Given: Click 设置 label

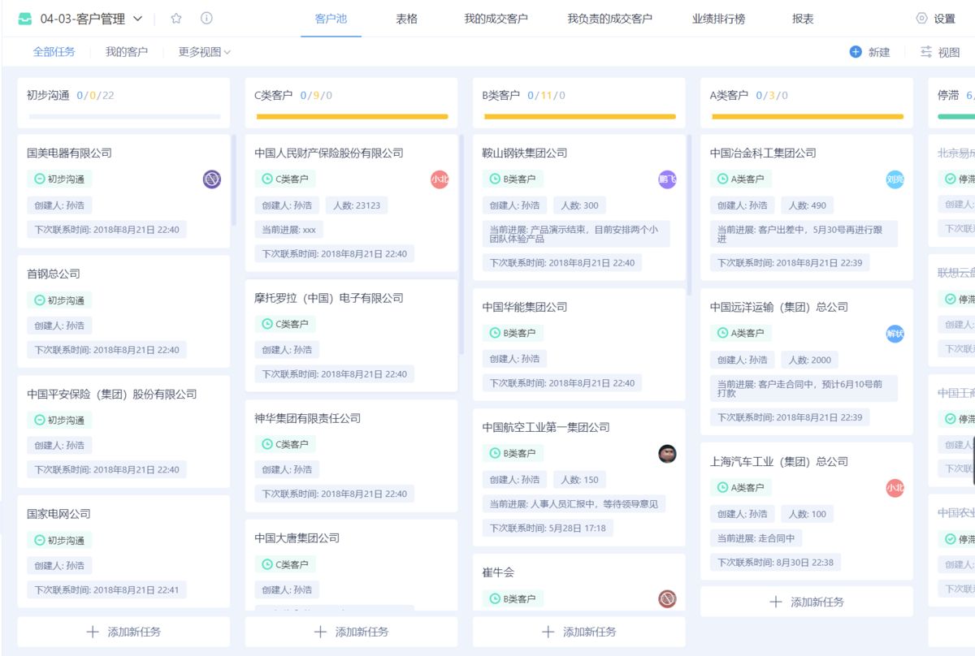Looking at the screenshot, I should pos(945,19).
